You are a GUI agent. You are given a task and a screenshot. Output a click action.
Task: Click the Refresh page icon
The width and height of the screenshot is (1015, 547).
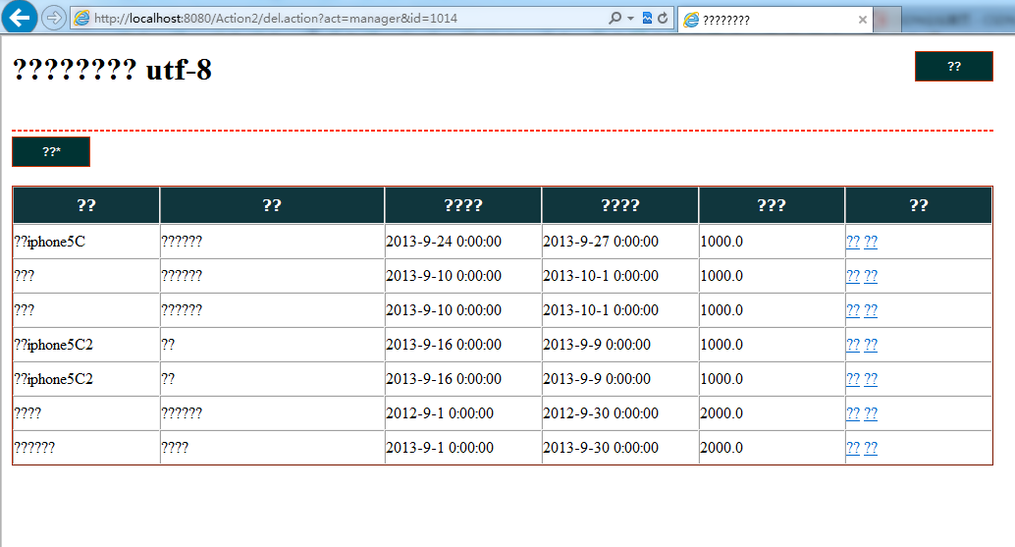pos(663,18)
